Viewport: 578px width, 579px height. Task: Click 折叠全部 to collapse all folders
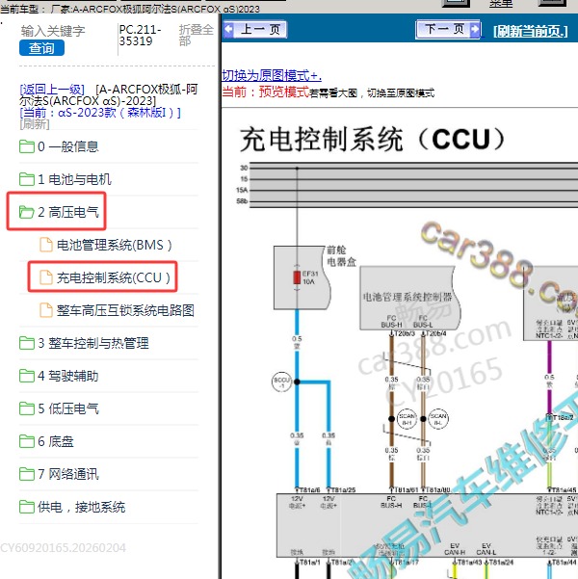point(197,35)
